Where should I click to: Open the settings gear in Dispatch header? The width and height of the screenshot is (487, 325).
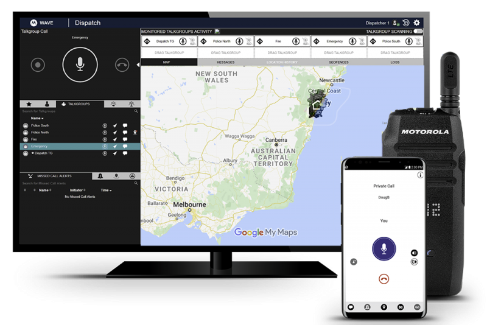point(416,23)
